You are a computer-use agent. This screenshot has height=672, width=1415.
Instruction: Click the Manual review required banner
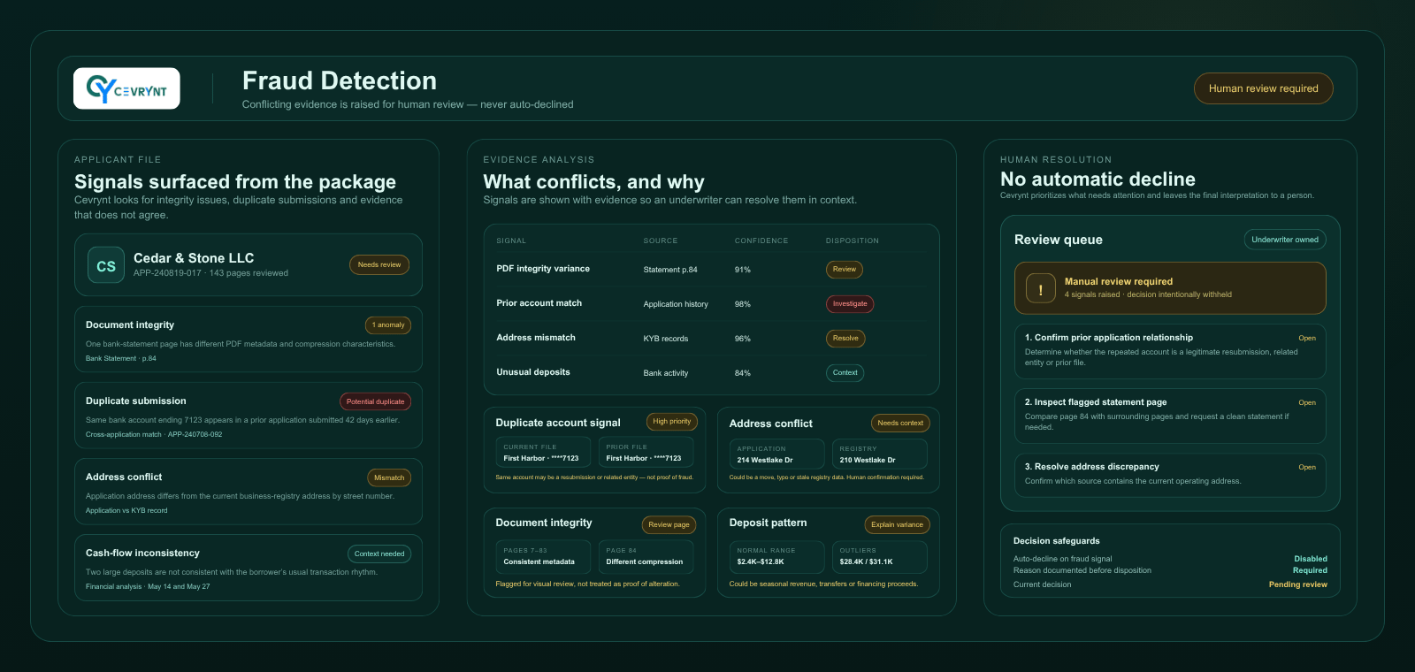[1170, 288]
